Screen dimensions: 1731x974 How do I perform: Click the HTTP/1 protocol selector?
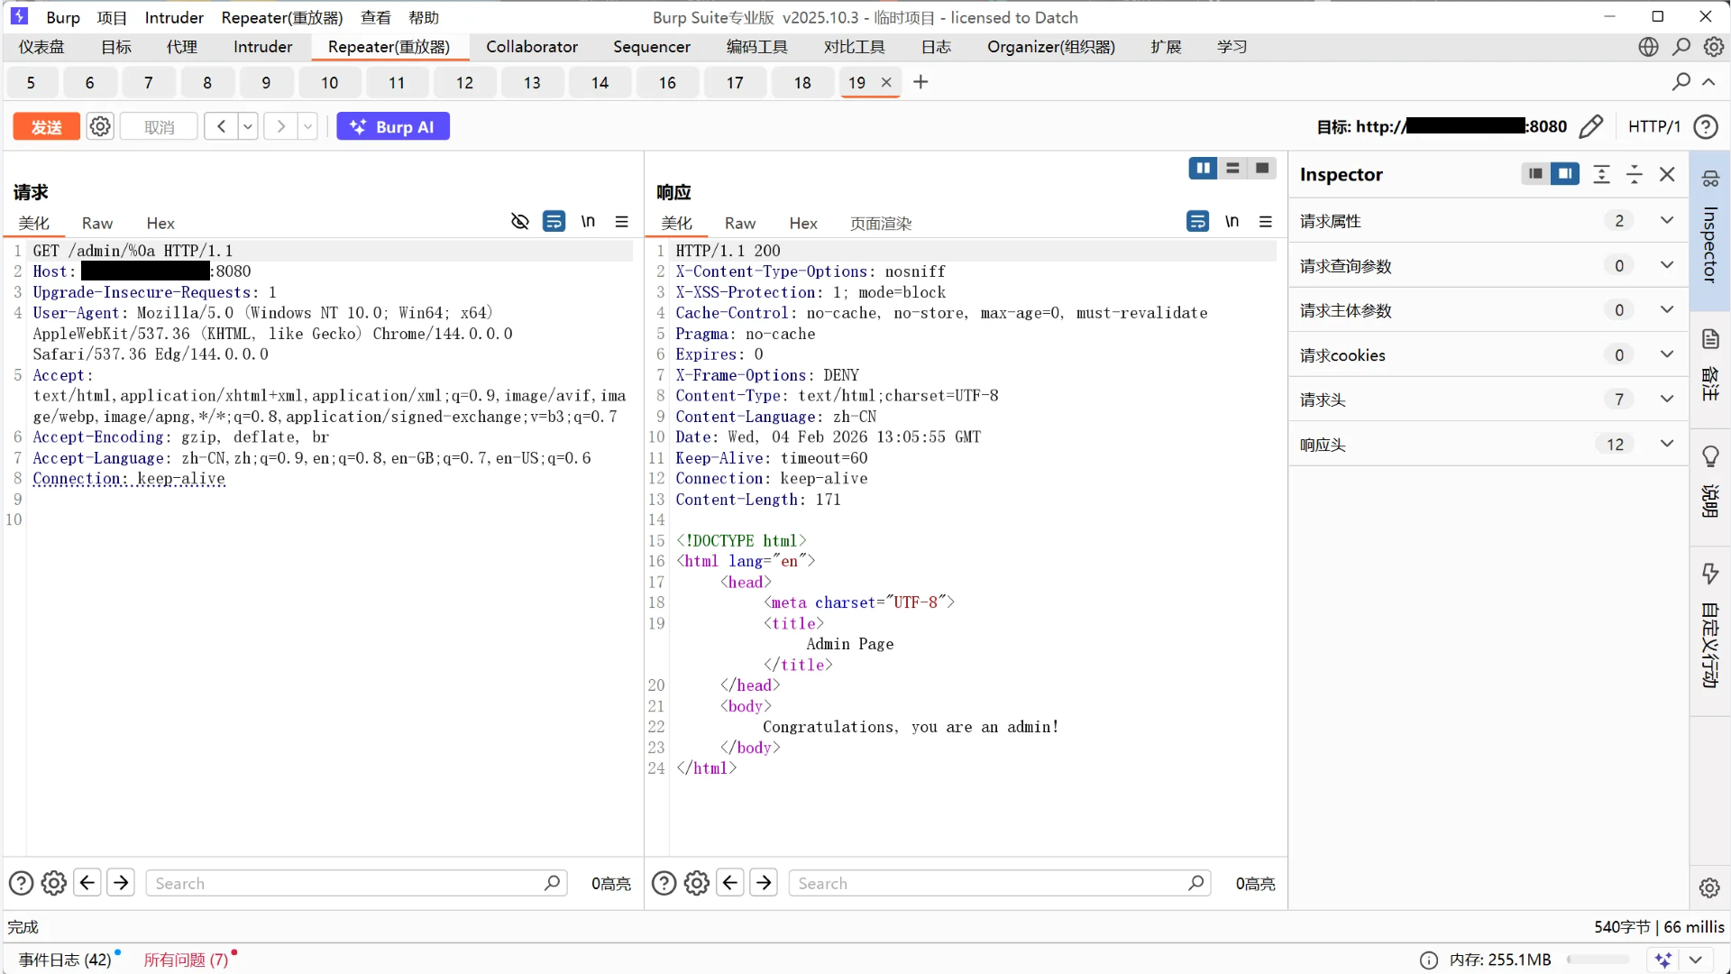[x=1653, y=126]
